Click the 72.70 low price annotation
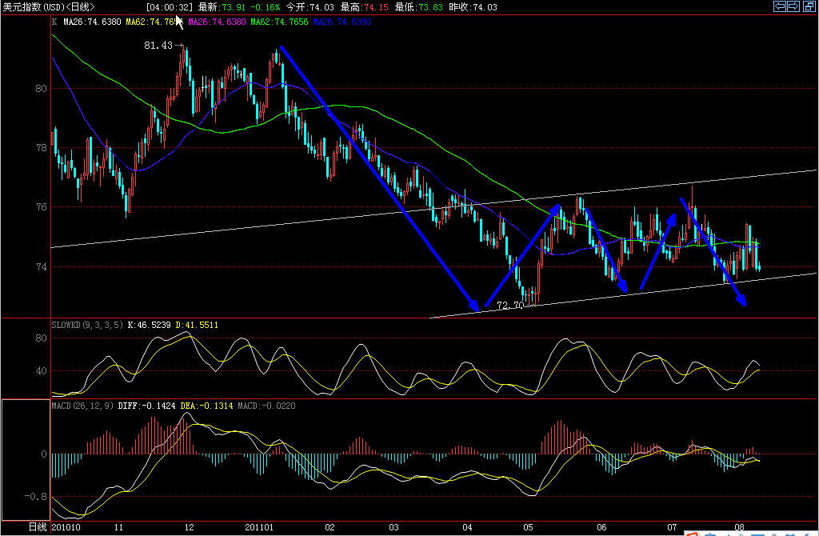Screen dimensions: 819x536 (510, 306)
